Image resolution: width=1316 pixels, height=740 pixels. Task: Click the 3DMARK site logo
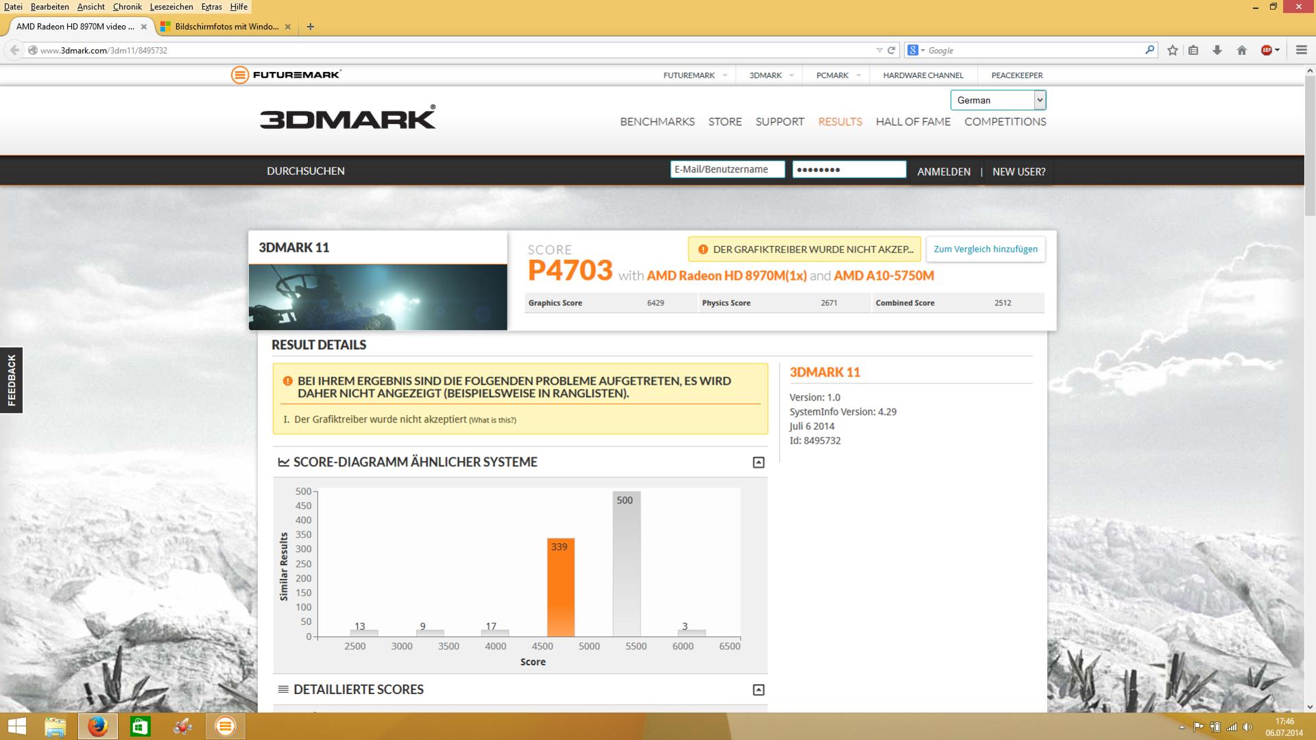tap(347, 118)
